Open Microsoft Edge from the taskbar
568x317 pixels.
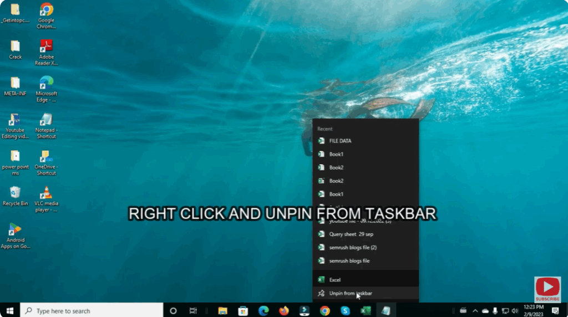[263, 310]
